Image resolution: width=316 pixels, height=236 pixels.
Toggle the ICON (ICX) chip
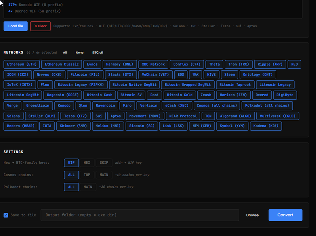18,75
